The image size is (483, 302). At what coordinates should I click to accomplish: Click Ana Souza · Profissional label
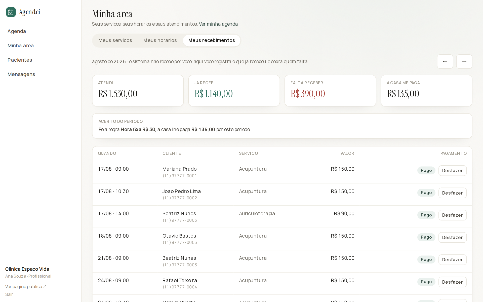(x=28, y=276)
